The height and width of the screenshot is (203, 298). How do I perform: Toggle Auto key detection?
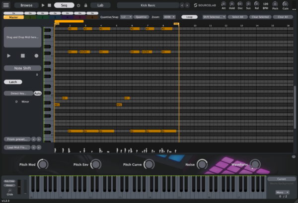coord(38,93)
